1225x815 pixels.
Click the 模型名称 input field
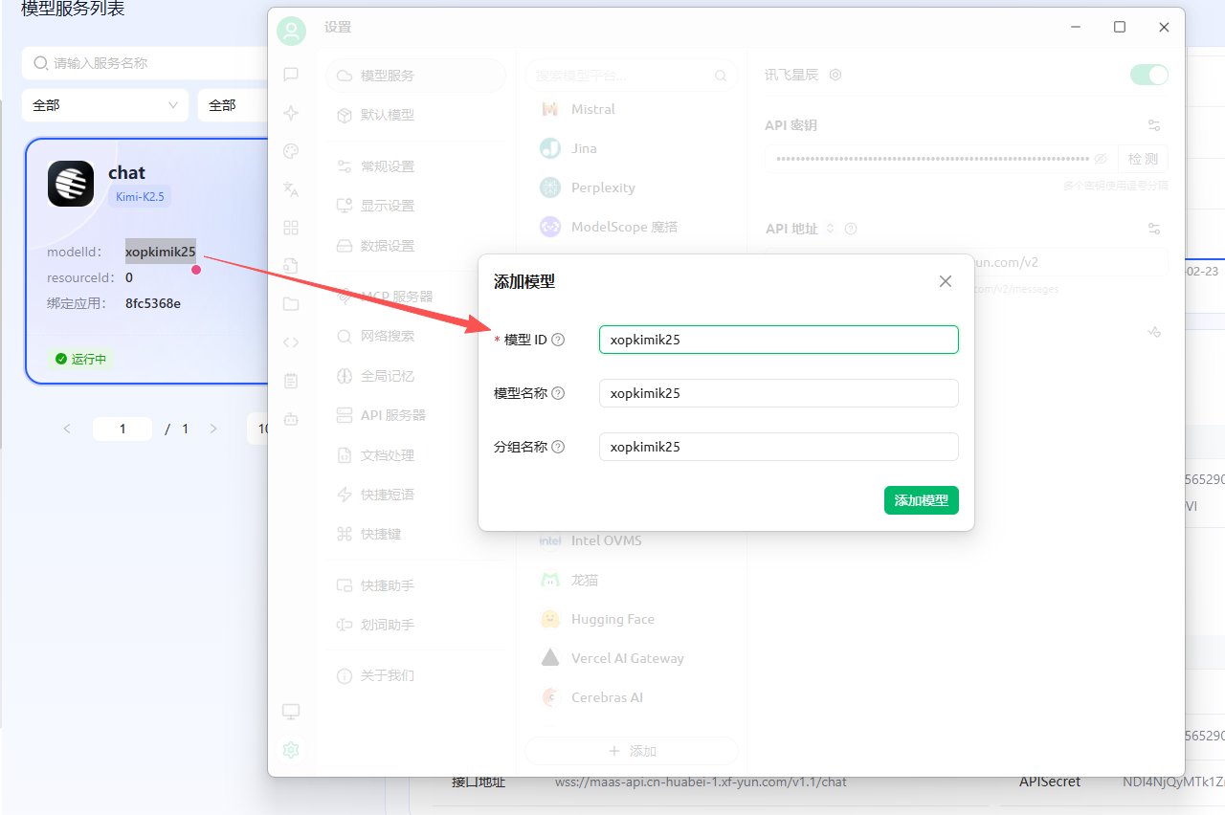click(778, 393)
